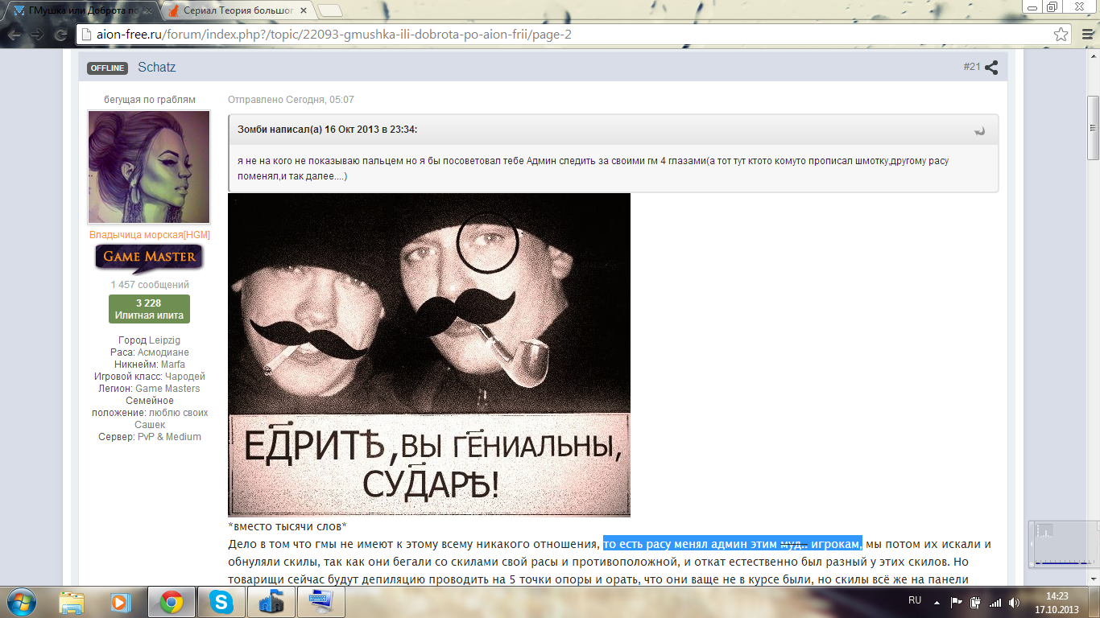
Task: Open the Action Center flag icon
Action: coord(957,602)
